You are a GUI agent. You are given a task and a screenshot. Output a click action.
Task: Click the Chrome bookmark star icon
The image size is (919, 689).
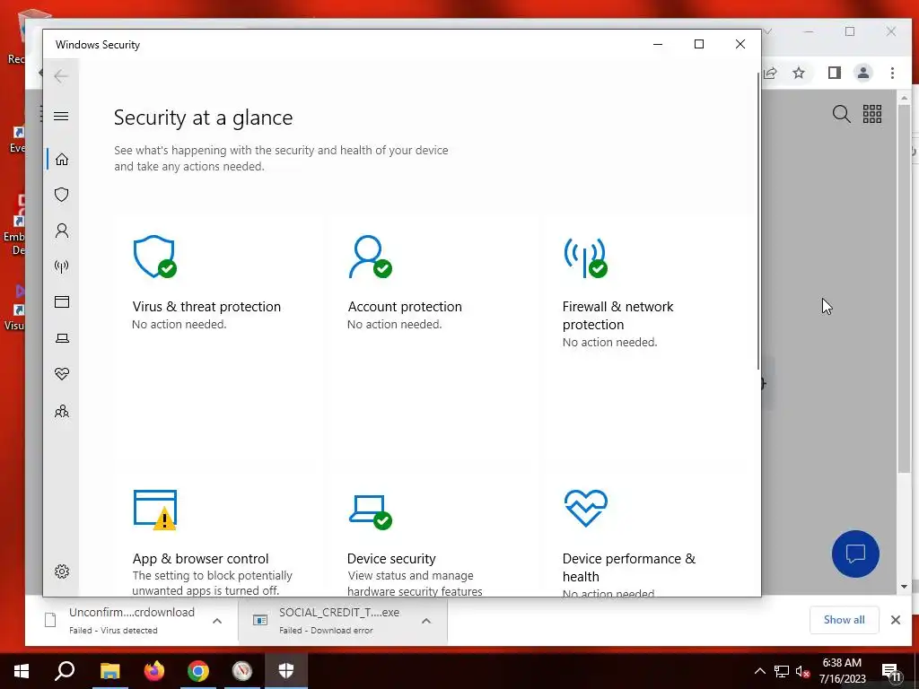(x=798, y=73)
